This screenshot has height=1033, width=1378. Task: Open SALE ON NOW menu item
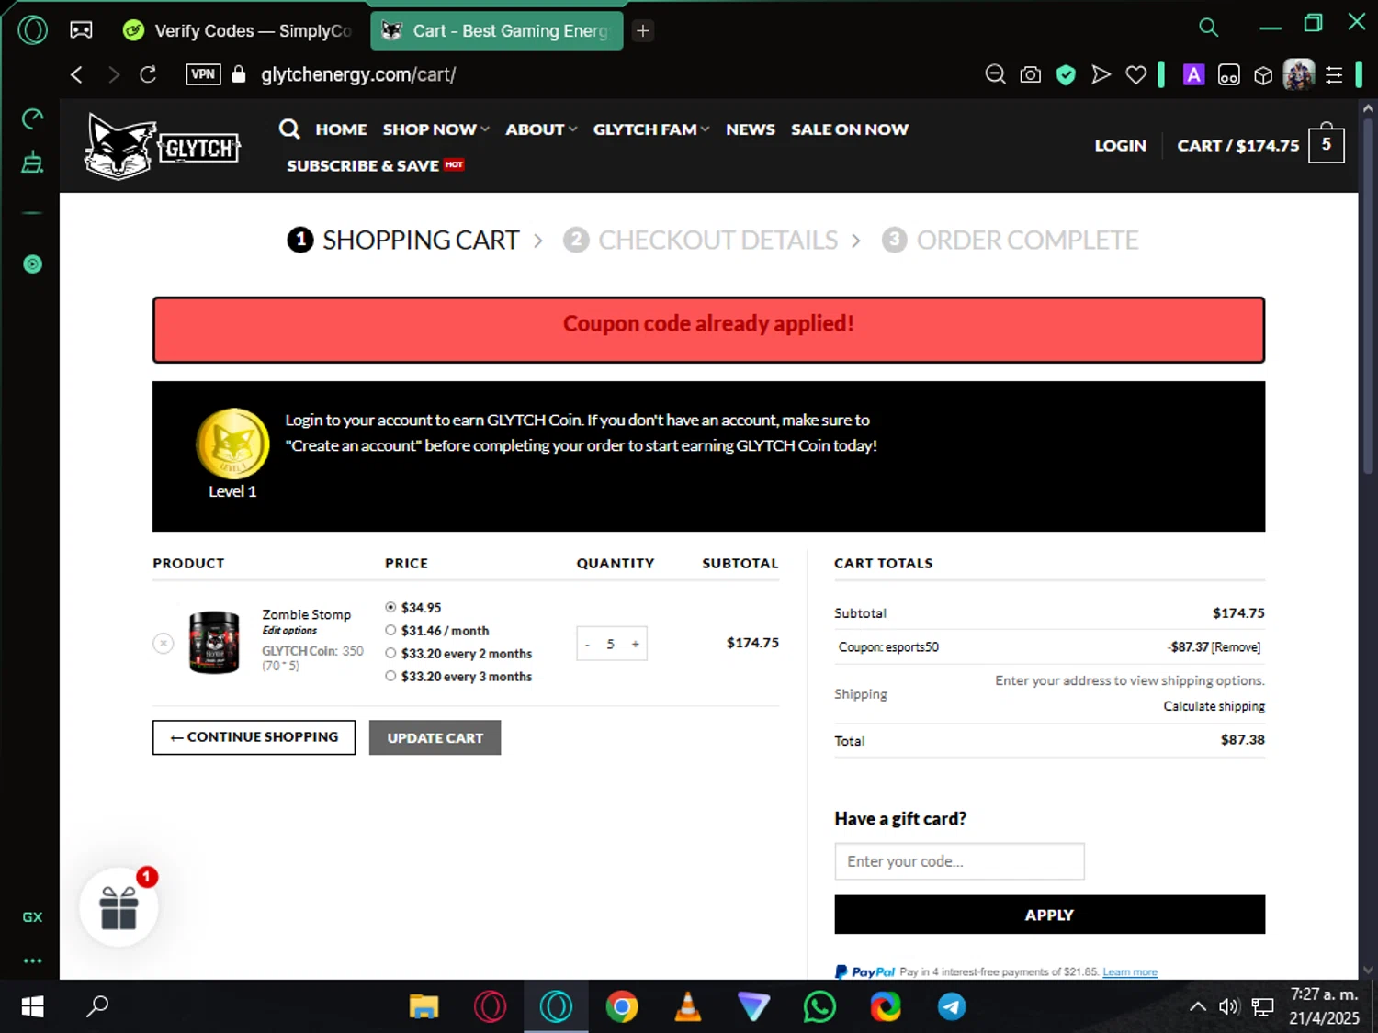(x=850, y=129)
